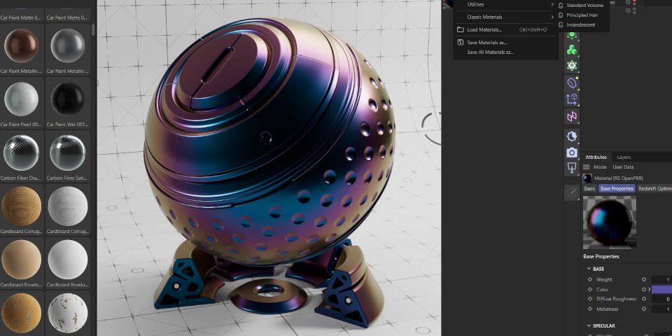Toggle the keyframe diamond beside Diffuse Roughness
The width and height of the screenshot is (672, 336).
(x=589, y=299)
